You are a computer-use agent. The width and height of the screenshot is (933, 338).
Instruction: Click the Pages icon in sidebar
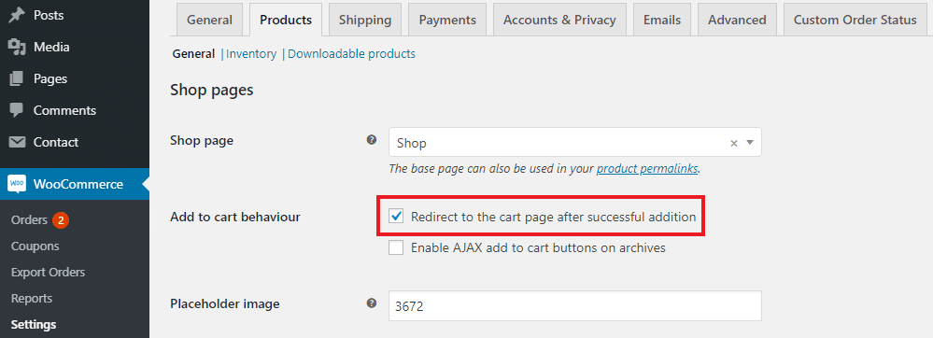(x=17, y=78)
